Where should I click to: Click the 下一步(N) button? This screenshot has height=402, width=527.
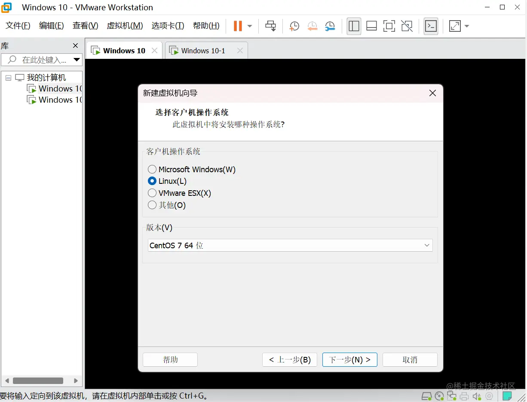coord(349,359)
